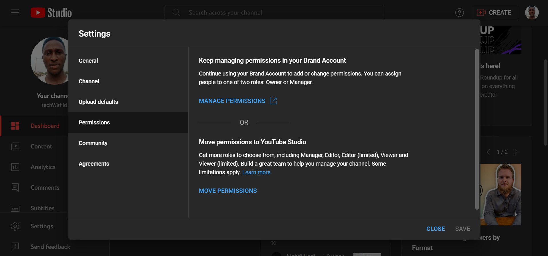Click the Content icon in sidebar

(15, 146)
